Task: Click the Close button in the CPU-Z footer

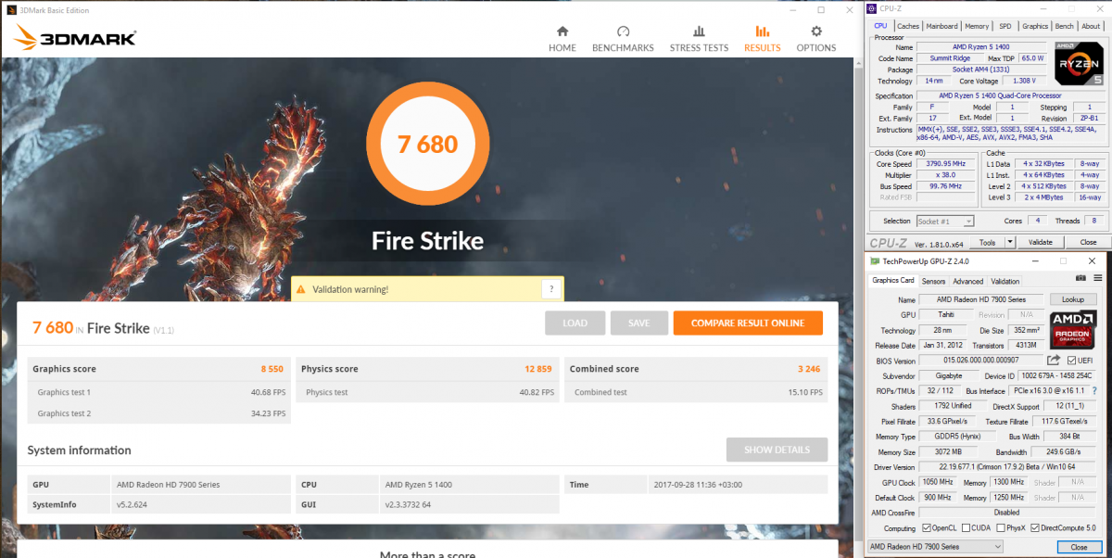Action: click(1087, 243)
